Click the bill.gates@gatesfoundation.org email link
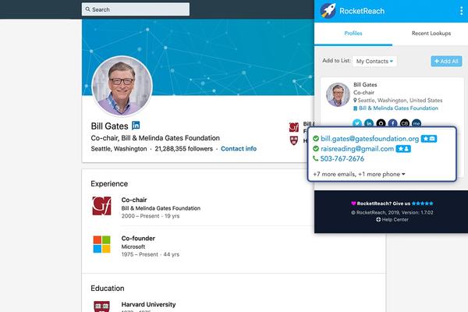This screenshot has width=468, height=312. [370, 139]
